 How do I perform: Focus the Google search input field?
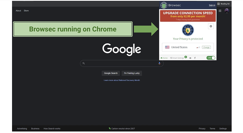pos(122,63)
